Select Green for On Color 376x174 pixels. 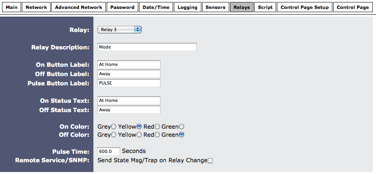182,127
